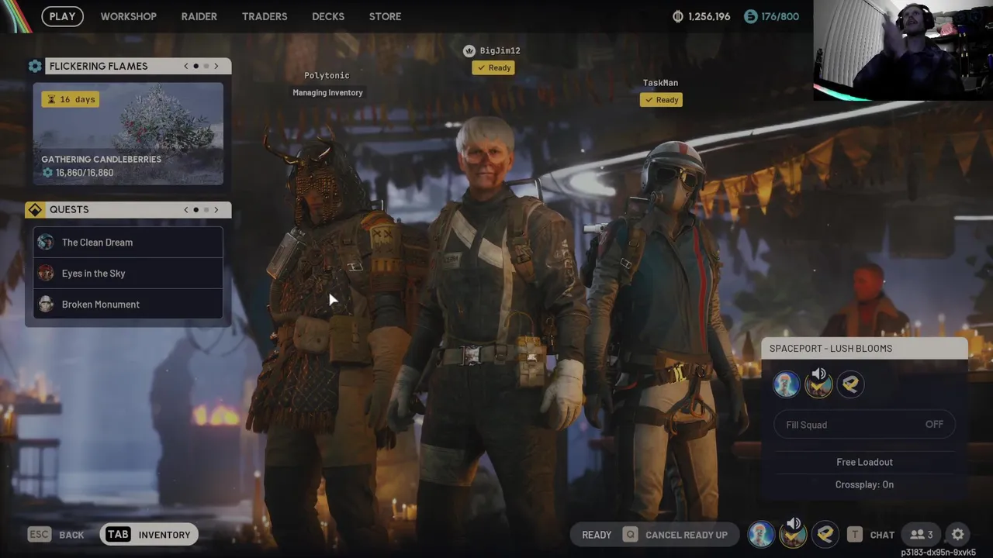Show next Flickering Flames event page

[x=216, y=66]
